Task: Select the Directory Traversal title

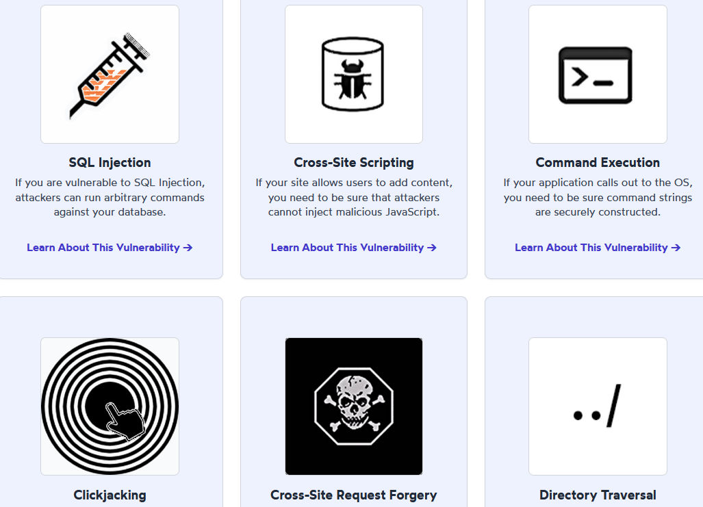Action: tap(598, 495)
